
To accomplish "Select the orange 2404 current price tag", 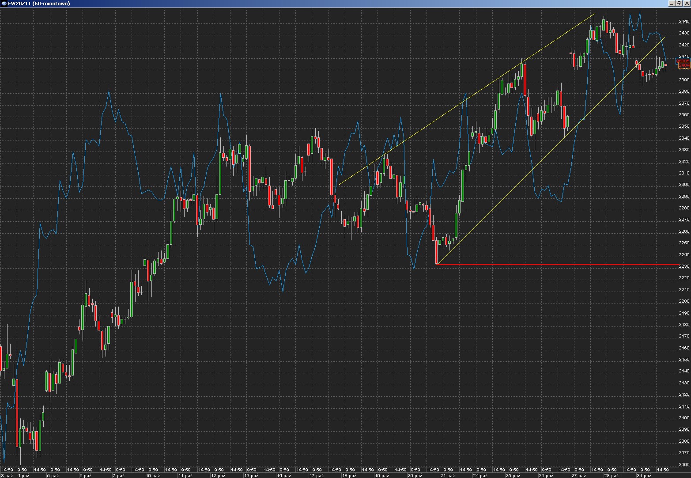I will [684, 65].
